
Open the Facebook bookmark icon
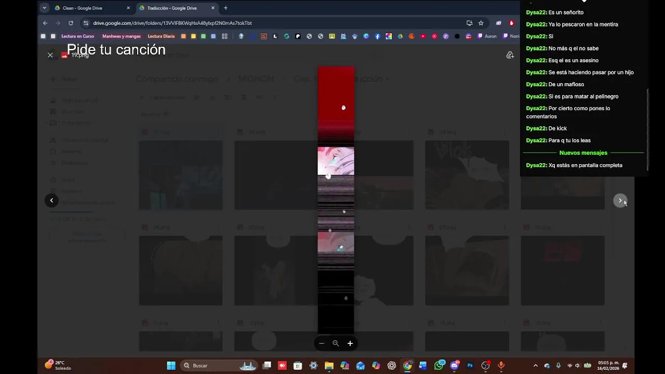(x=378, y=36)
